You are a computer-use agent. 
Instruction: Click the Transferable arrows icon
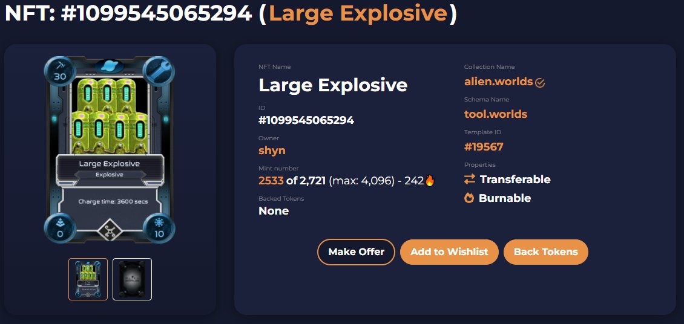(469, 179)
